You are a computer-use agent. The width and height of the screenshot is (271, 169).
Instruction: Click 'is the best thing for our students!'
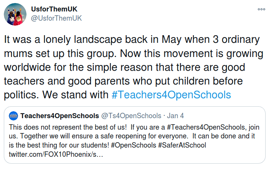pos(59,145)
